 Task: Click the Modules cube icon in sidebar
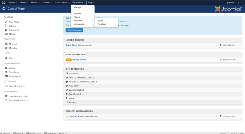point(6,48)
